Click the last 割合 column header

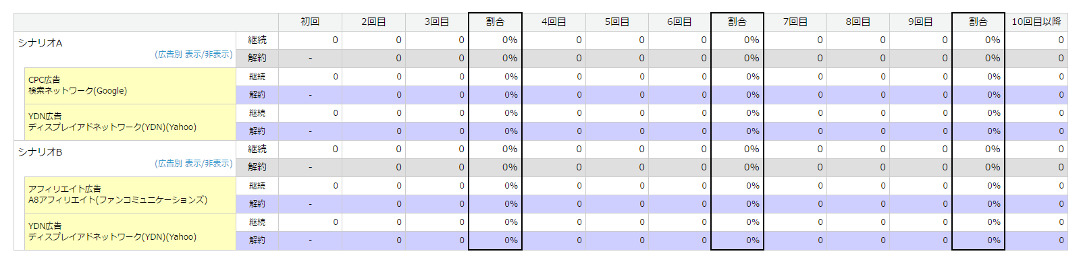point(978,22)
